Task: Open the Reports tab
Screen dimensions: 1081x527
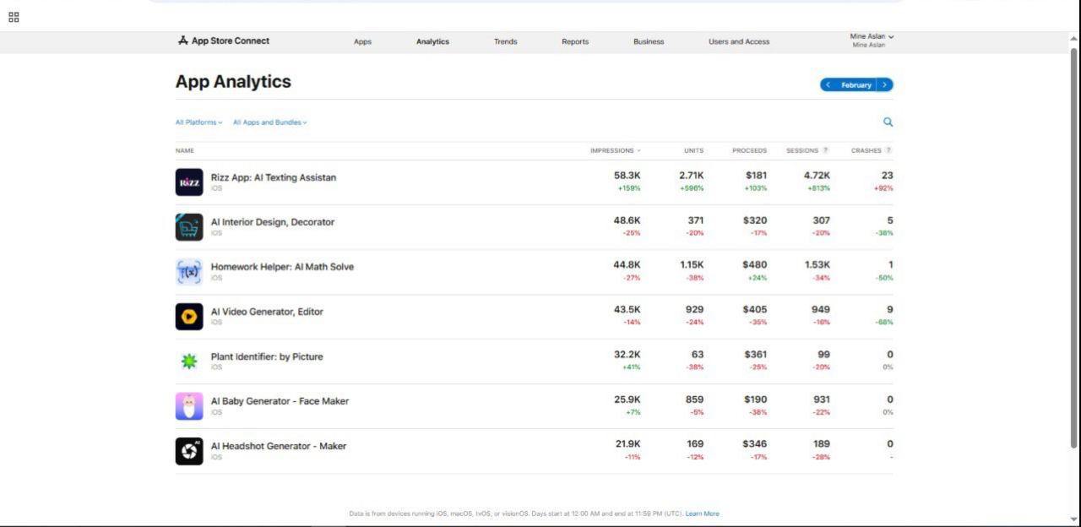Action: click(x=575, y=41)
